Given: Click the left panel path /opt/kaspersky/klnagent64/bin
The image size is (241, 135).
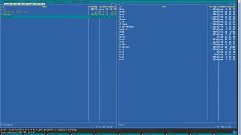Looking at the screenshot, I should (x=24, y=4).
